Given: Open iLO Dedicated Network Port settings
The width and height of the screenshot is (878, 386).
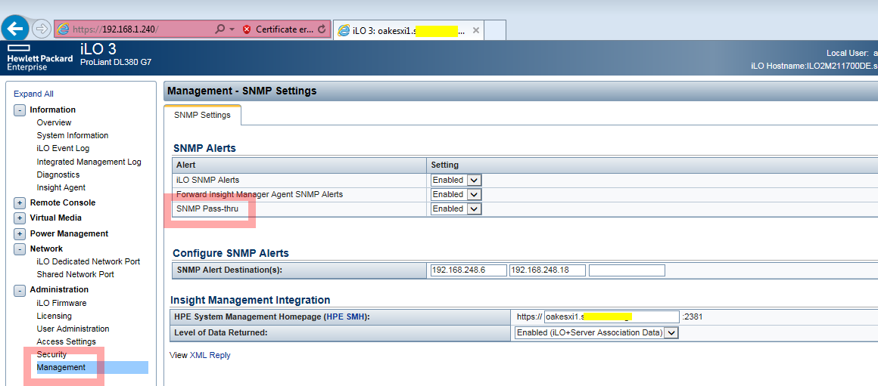Looking at the screenshot, I should pos(88,261).
